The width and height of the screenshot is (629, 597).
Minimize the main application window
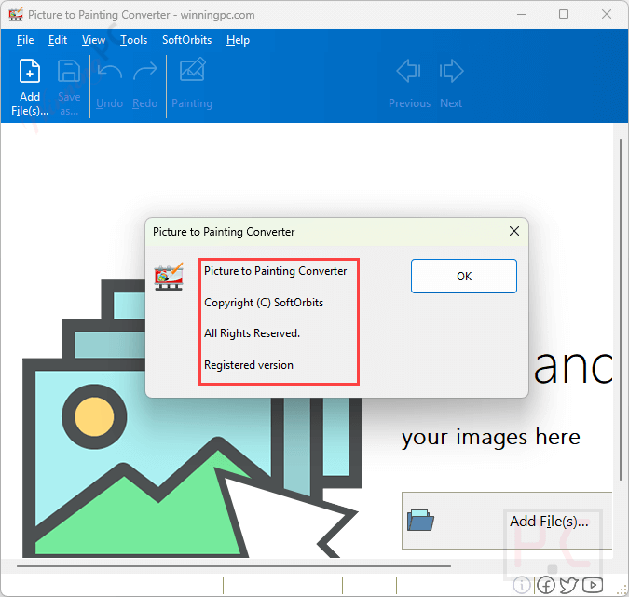(x=522, y=14)
